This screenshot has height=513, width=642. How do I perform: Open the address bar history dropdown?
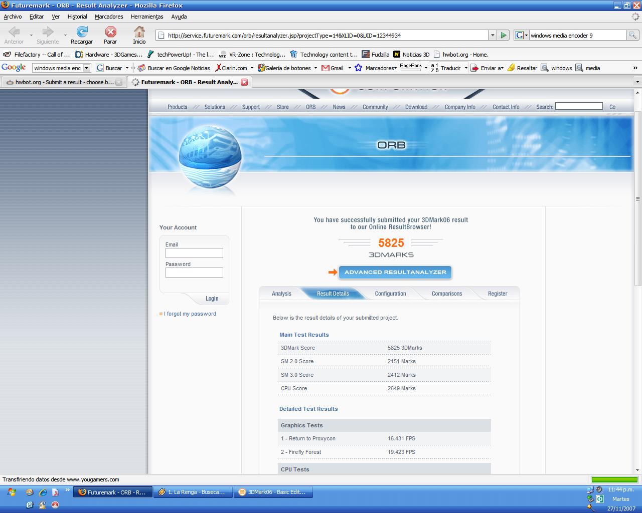click(493, 35)
